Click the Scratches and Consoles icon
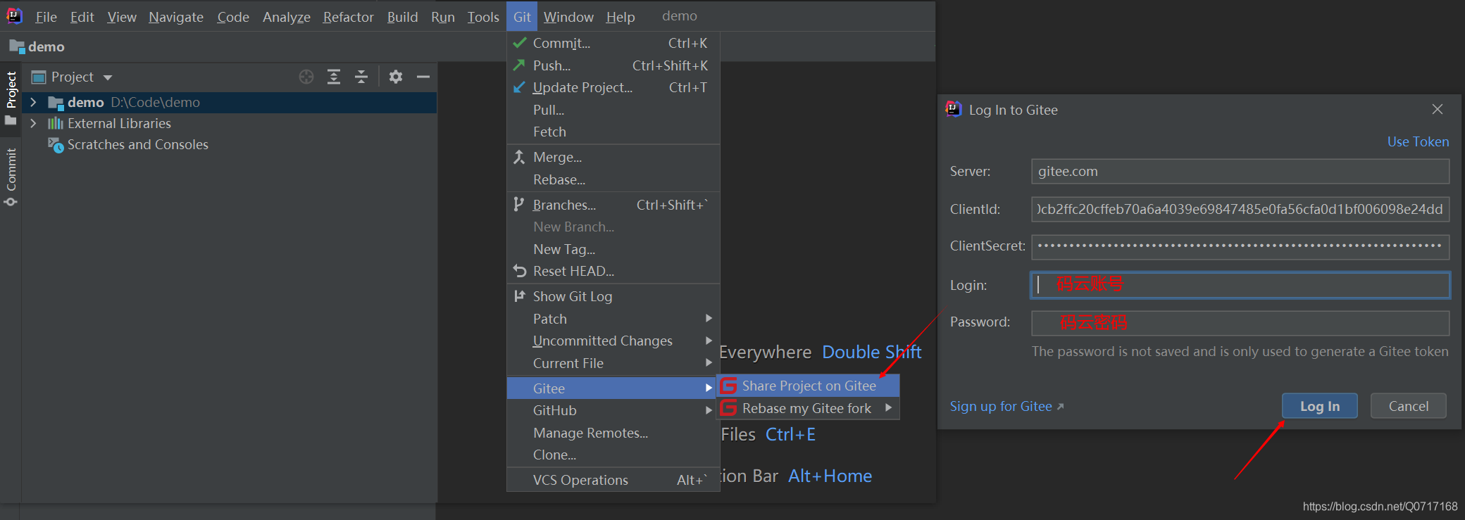The width and height of the screenshot is (1465, 520). point(56,144)
